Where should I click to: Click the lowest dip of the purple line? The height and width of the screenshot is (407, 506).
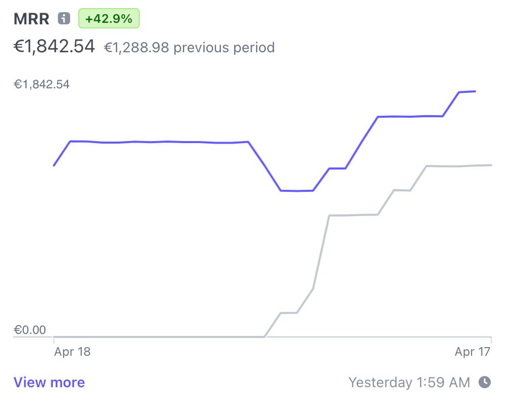tap(297, 191)
